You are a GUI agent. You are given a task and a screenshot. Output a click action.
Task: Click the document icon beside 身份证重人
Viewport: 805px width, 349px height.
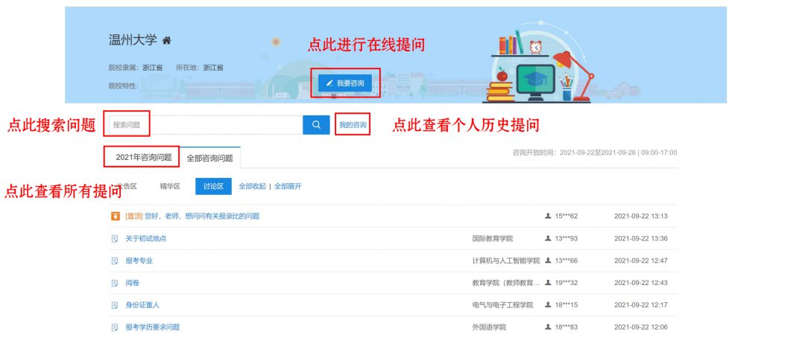pos(115,305)
